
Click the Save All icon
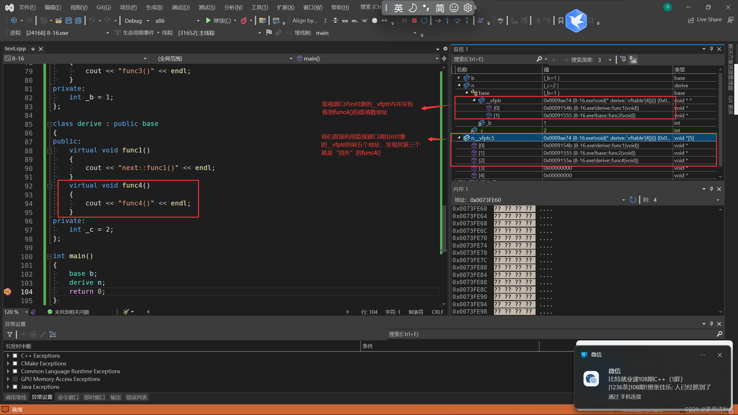78,20
